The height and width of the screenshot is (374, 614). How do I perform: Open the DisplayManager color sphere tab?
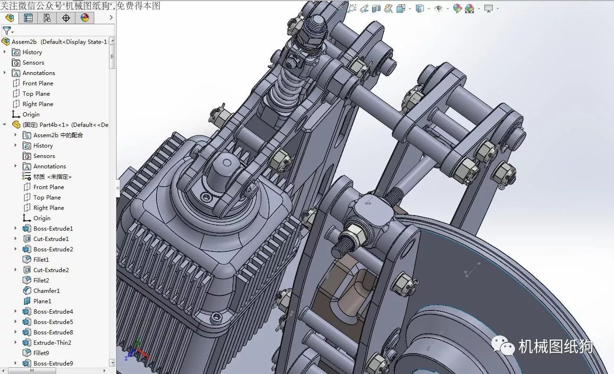pyautogui.click(x=85, y=18)
